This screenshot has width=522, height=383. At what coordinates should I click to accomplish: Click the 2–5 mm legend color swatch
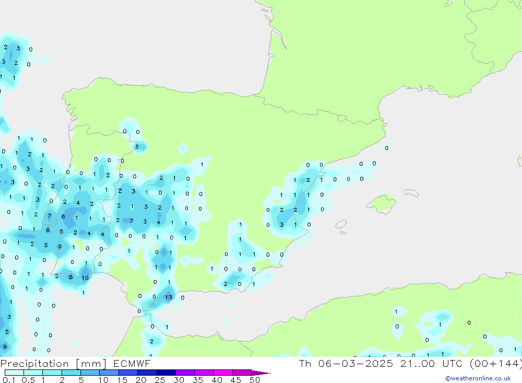tap(71, 373)
